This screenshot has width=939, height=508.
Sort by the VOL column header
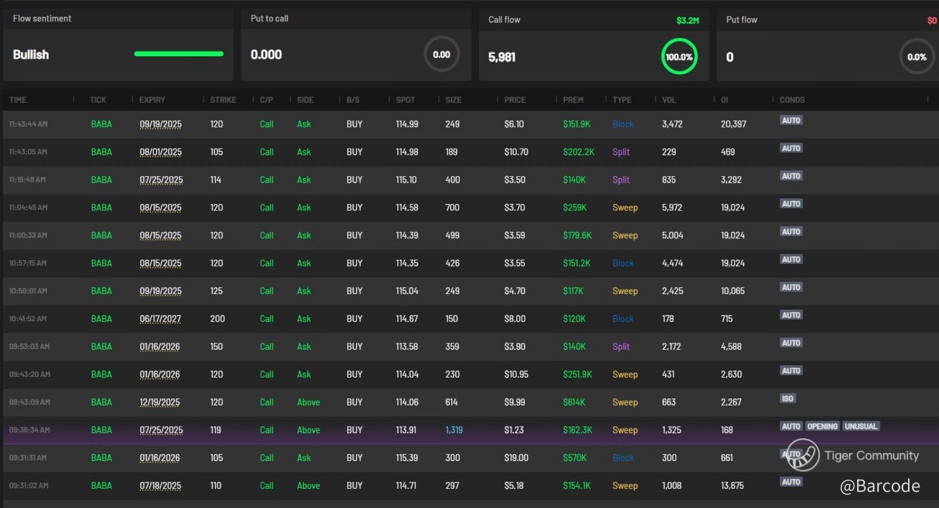[x=669, y=100]
